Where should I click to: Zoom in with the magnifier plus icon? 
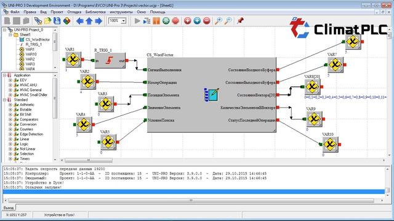[219, 21]
